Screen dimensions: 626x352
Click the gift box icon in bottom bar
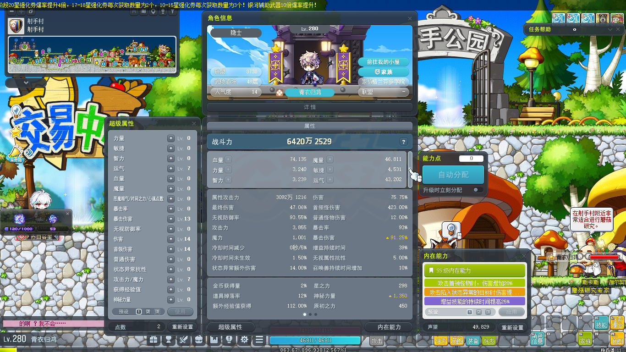pos(153,340)
